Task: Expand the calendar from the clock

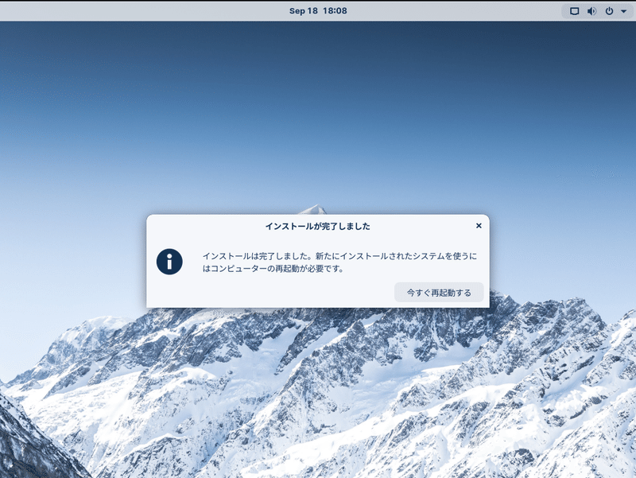Action: point(318,11)
